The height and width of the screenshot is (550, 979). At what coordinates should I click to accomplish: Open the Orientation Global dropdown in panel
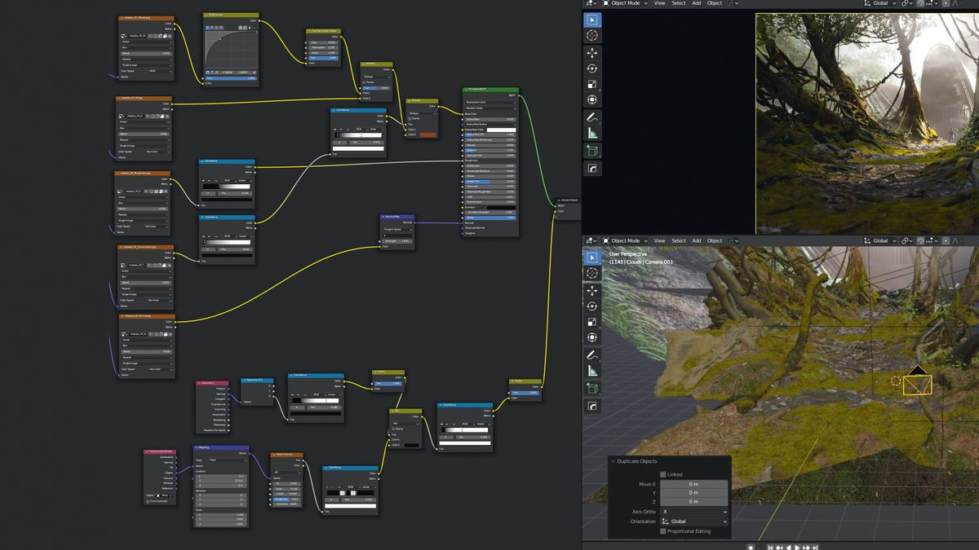(693, 521)
